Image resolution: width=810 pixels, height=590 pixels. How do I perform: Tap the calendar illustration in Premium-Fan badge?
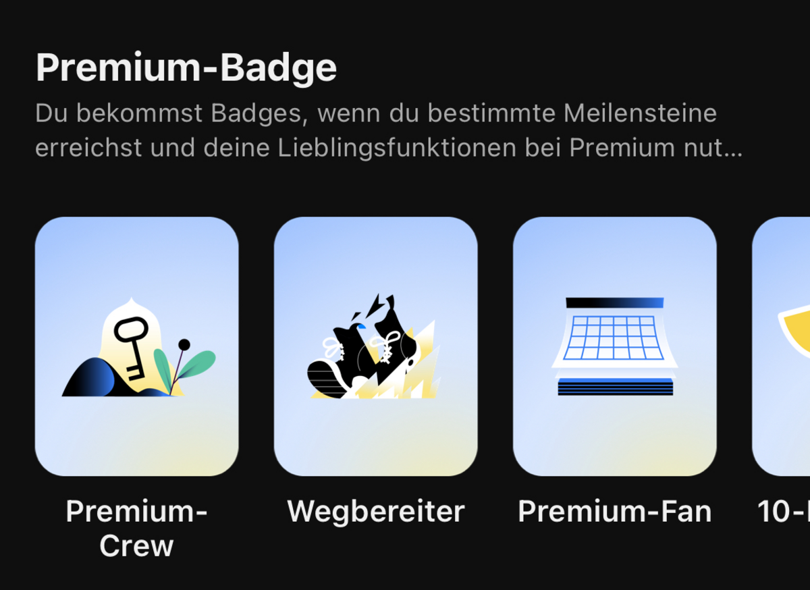(x=615, y=346)
